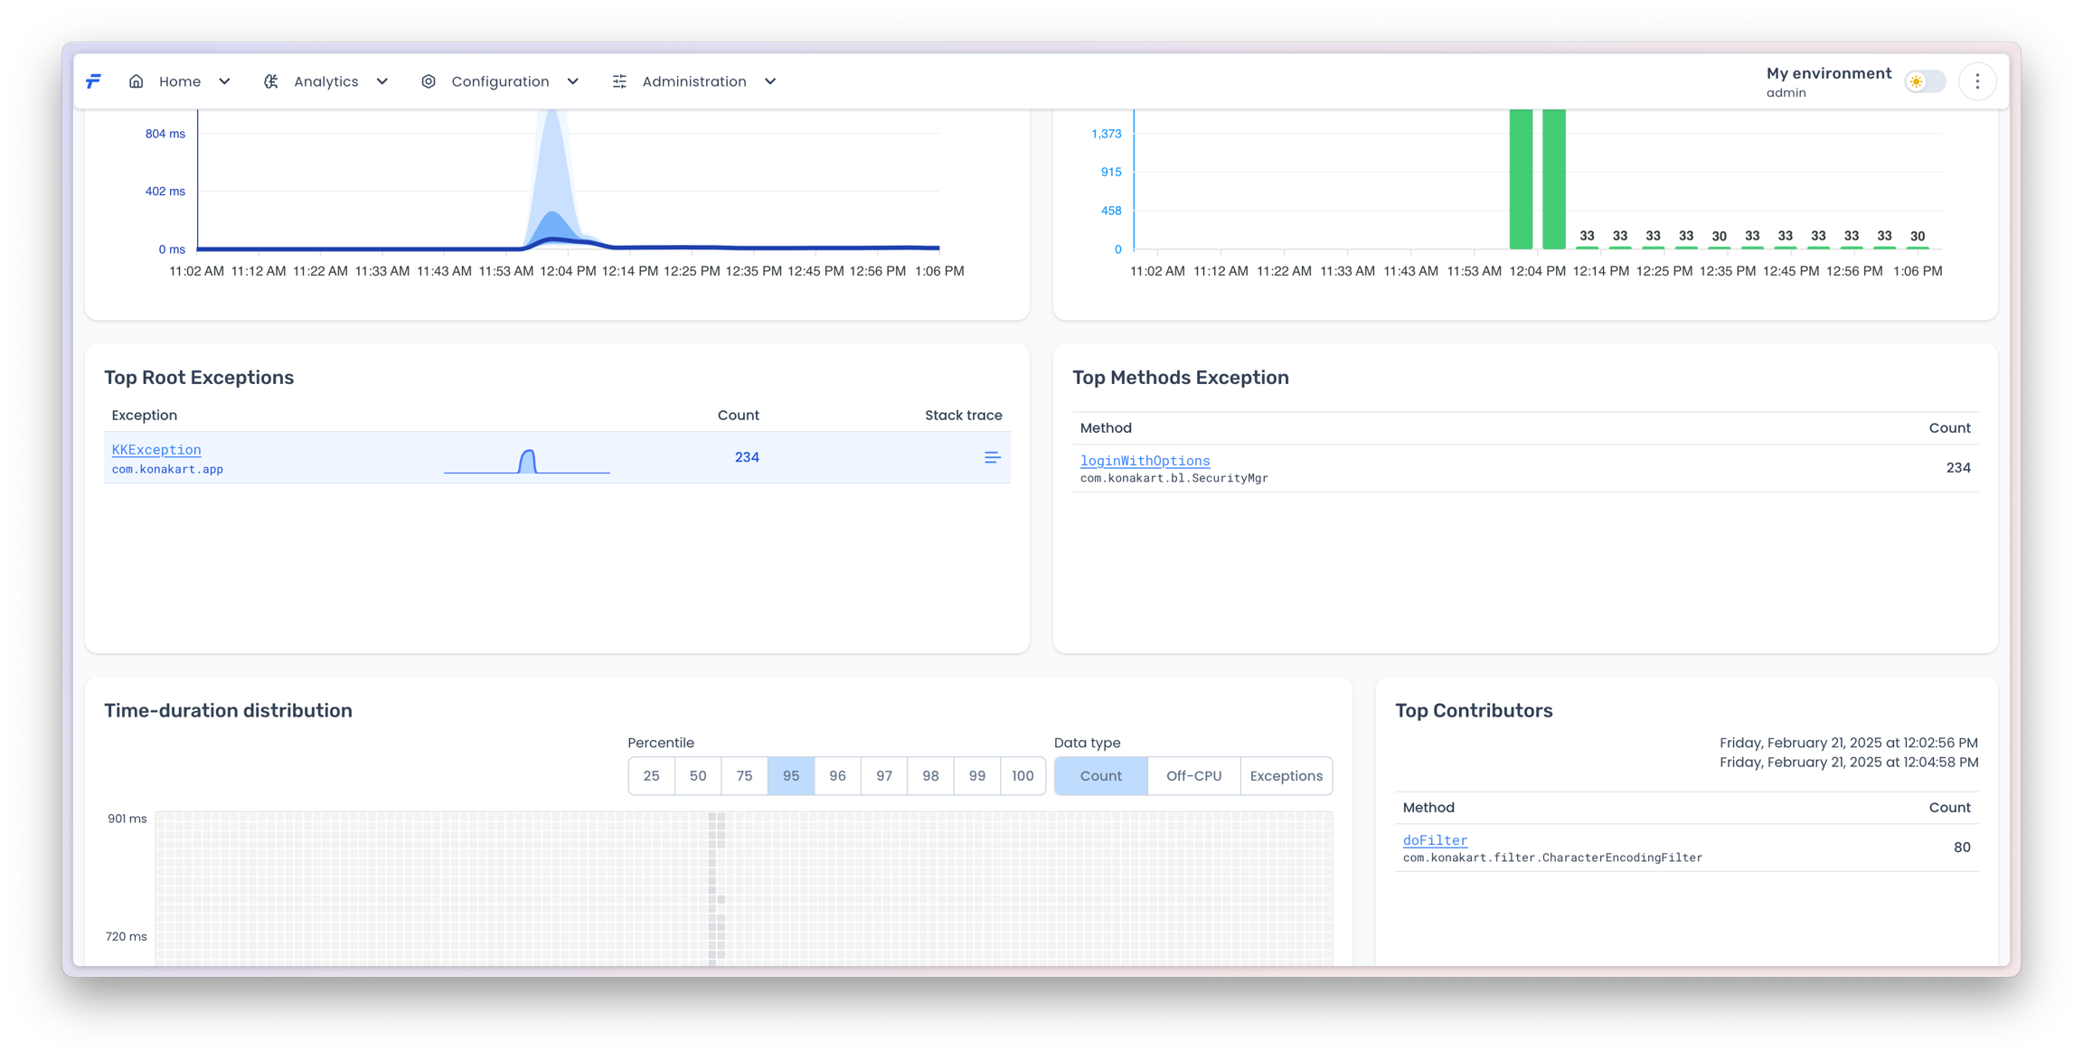Click the Configuration gear icon

click(429, 81)
